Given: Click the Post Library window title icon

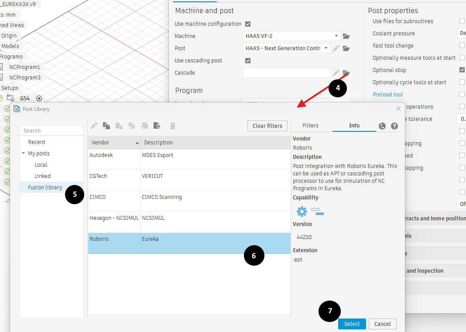Looking at the screenshot, I should 17,109.
